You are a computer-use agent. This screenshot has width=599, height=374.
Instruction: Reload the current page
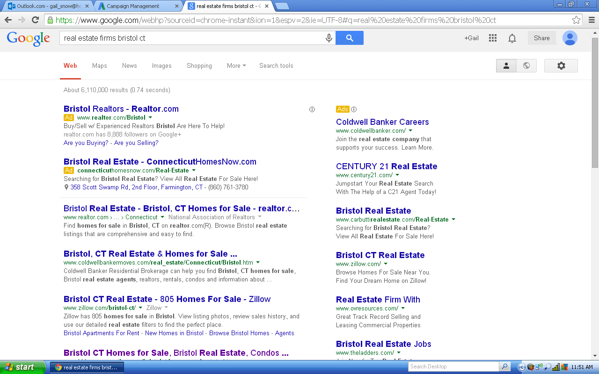click(x=35, y=20)
